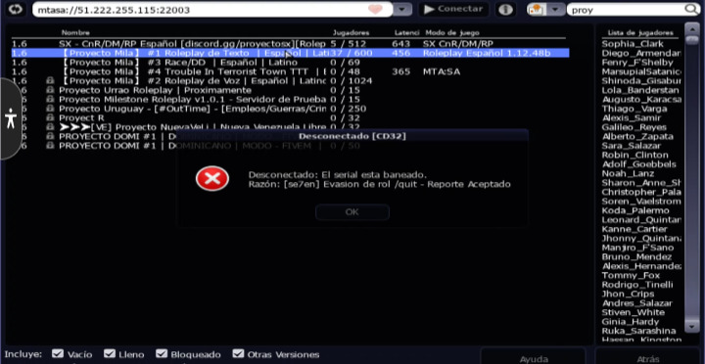Click the Lista de jugadores header

pos(640,33)
